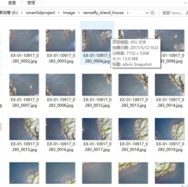Expand chevron after sensefly_island_house breadcrumb
This screenshot has height=187, width=188.
click(128, 13)
